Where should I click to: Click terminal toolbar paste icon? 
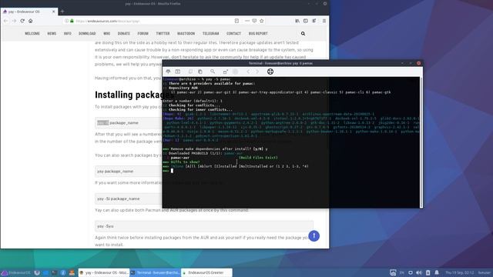(x=200, y=72)
